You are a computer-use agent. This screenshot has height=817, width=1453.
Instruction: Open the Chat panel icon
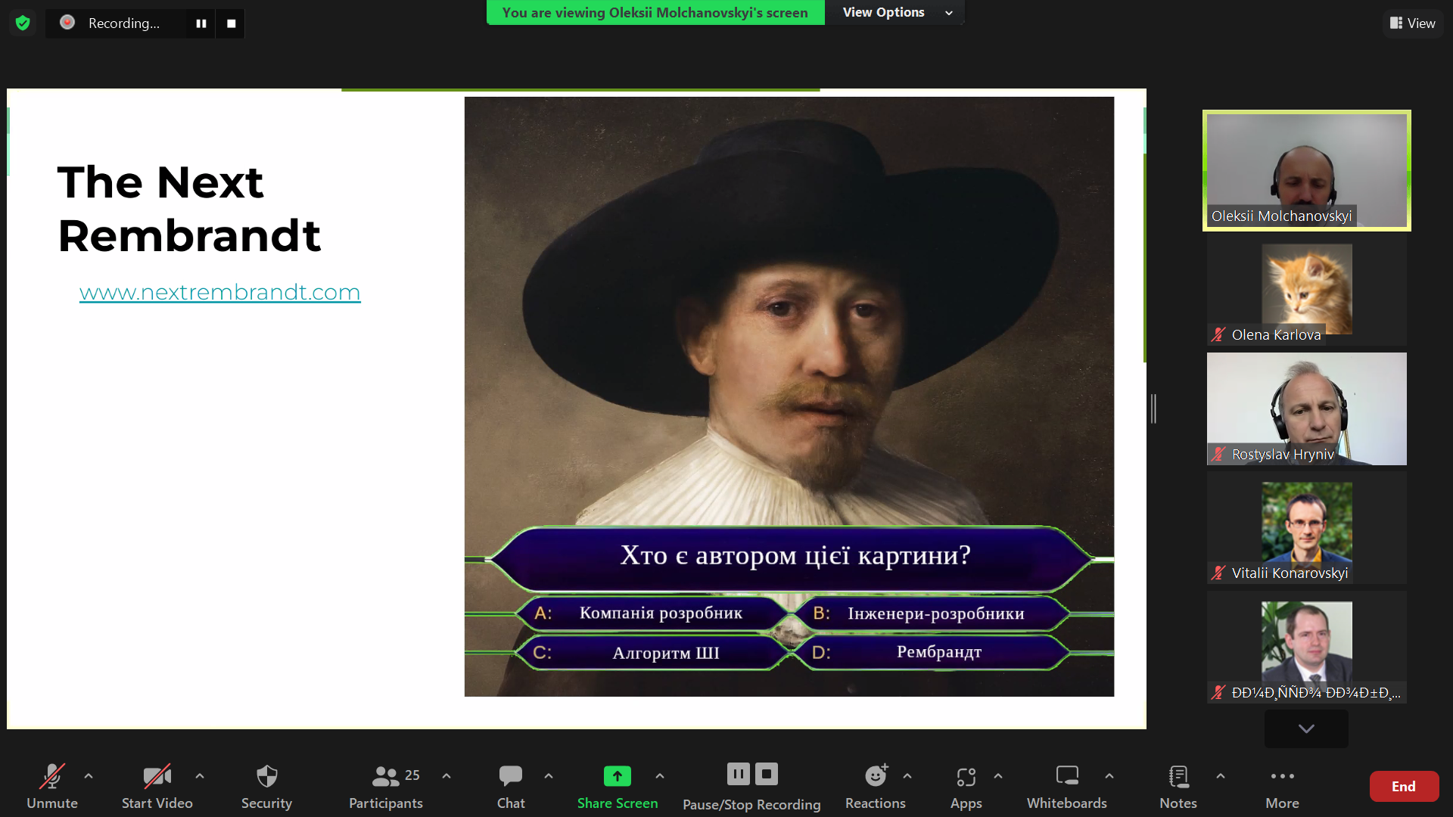click(511, 776)
